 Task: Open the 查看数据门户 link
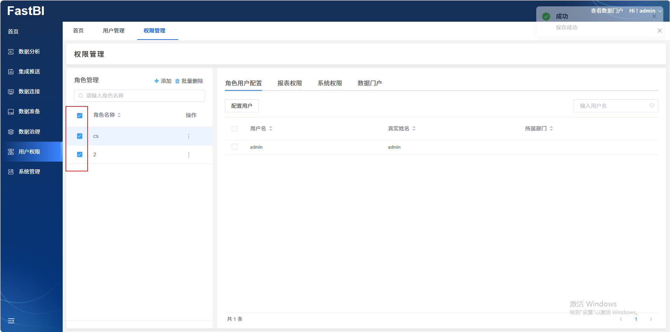pyautogui.click(x=607, y=11)
